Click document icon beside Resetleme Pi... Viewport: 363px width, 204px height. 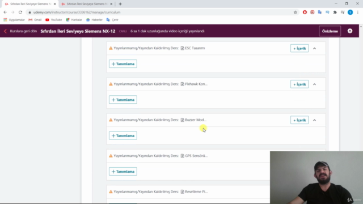[x=183, y=192]
